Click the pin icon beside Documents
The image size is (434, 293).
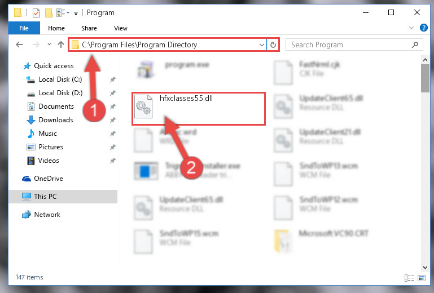coord(113,106)
